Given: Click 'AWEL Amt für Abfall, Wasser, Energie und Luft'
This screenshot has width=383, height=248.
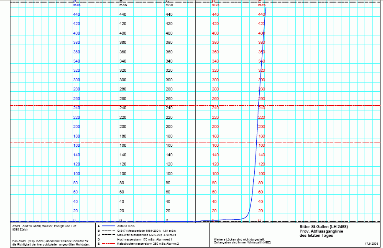Looking at the screenshot, I should coord(44,226).
